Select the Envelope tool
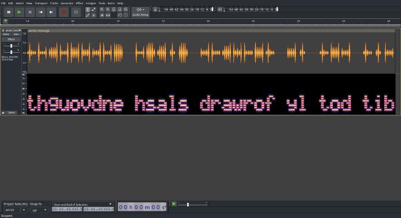 (94, 10)
